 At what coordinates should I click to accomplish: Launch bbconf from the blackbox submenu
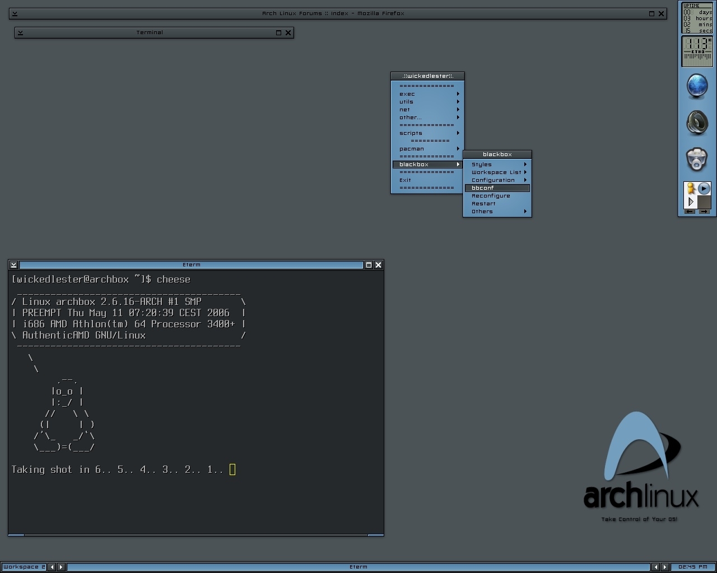[x=497, y=188]
